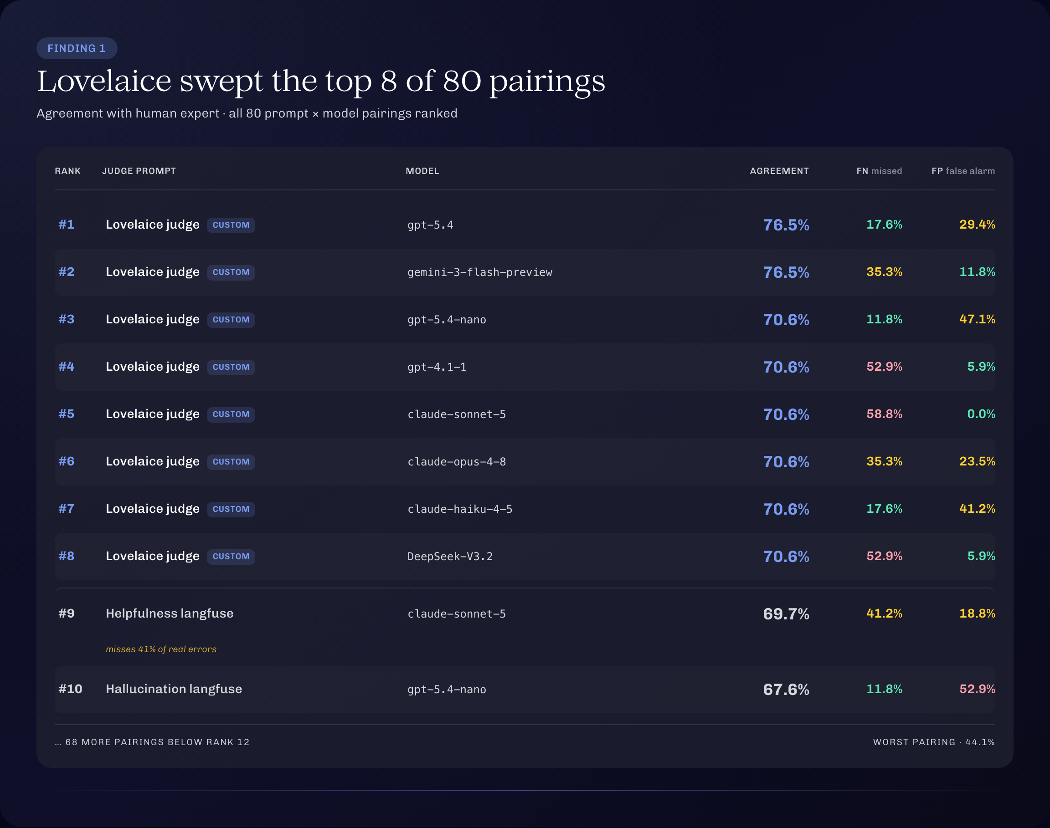
Task: Open the #5 Lovelaice judge row
Action: point(525,414)
